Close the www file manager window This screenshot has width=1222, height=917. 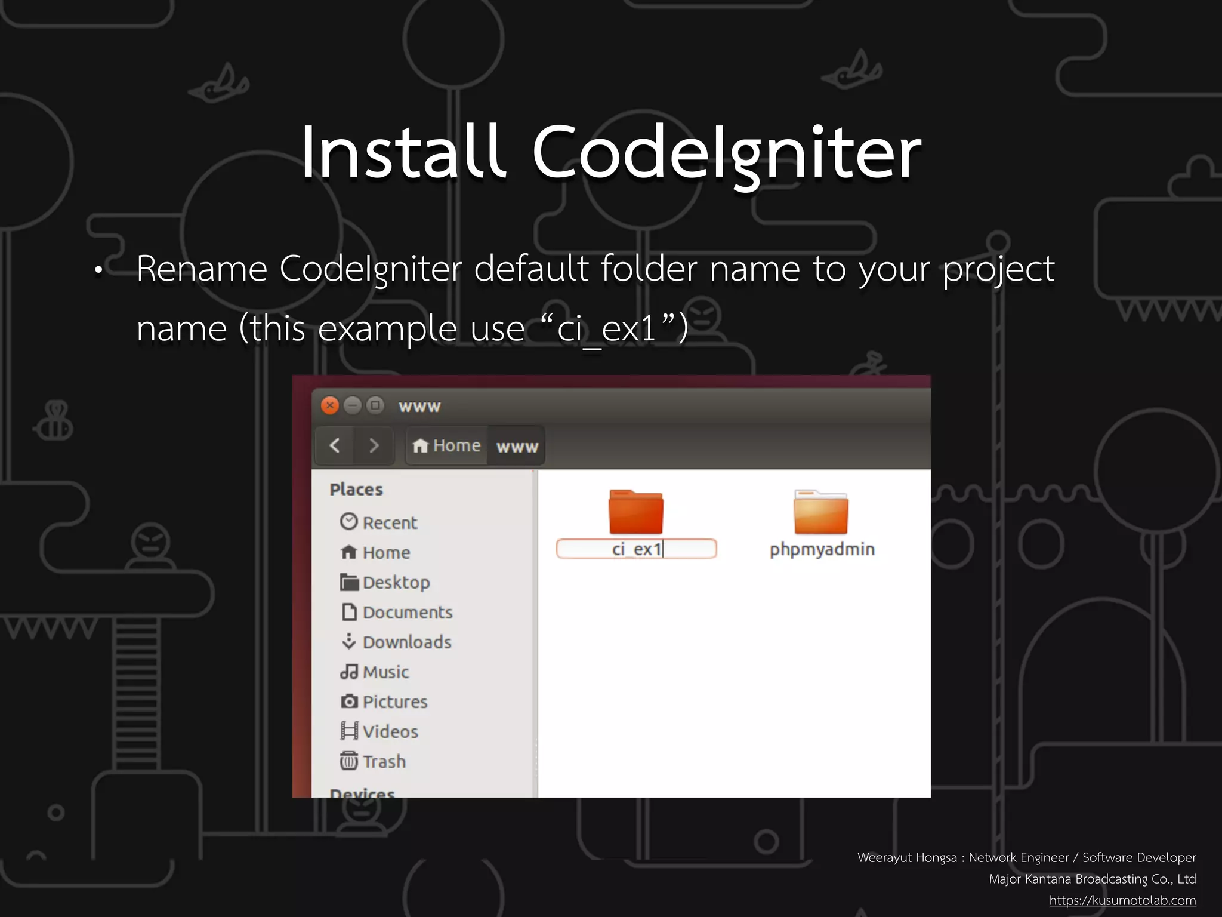click(x=330, y=406)
